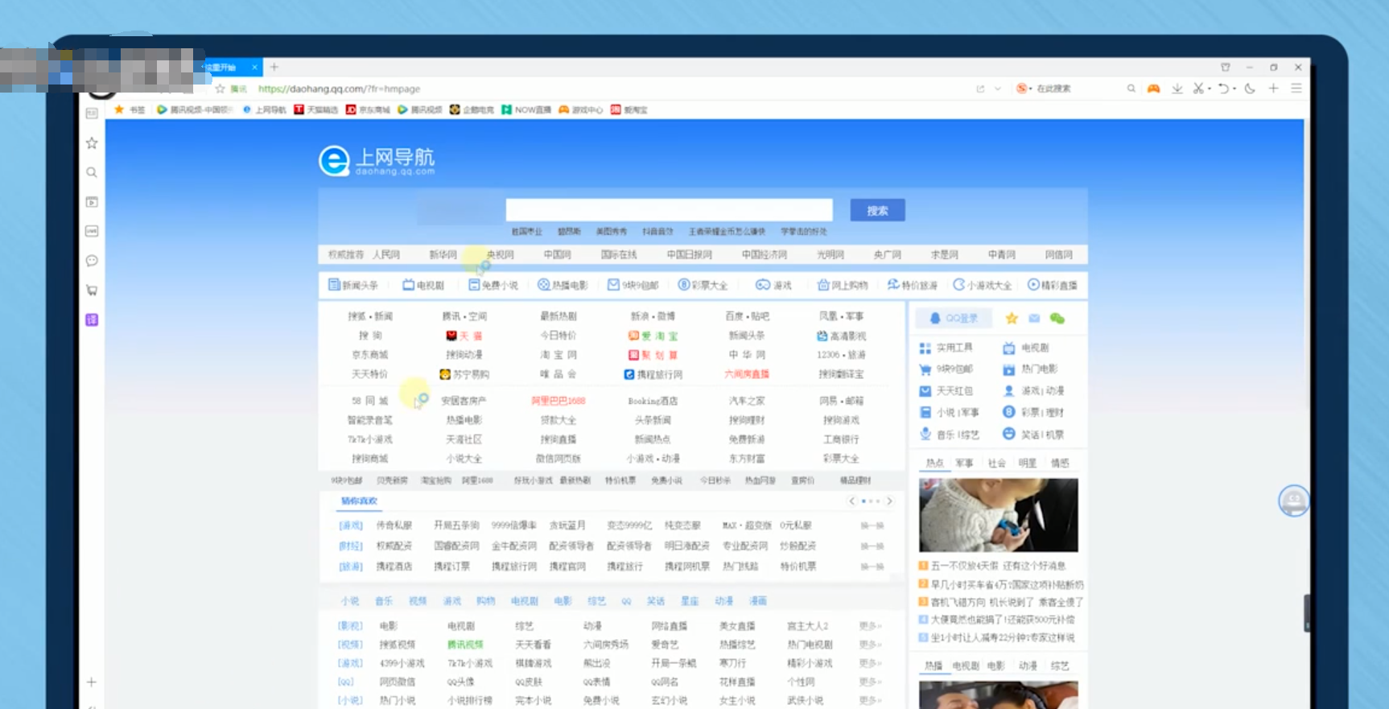Open new tab with plus button

coord(274,67)
